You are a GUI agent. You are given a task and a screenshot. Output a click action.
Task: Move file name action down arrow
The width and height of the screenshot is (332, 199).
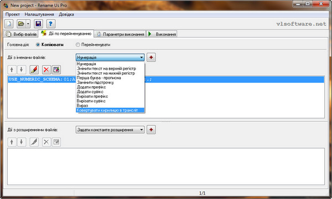click(x=22, y=70)
